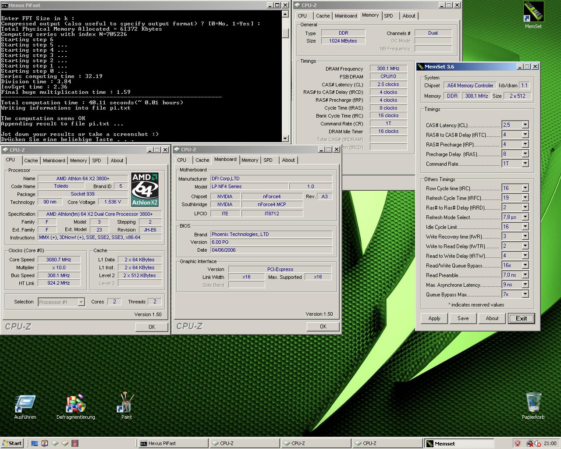The width and height of the screenshot is (561, 449).
Task: Open the RAS# to CAS# Delay dropdown in MemSet
Action: pyautogui.click(x=525, y=135)
